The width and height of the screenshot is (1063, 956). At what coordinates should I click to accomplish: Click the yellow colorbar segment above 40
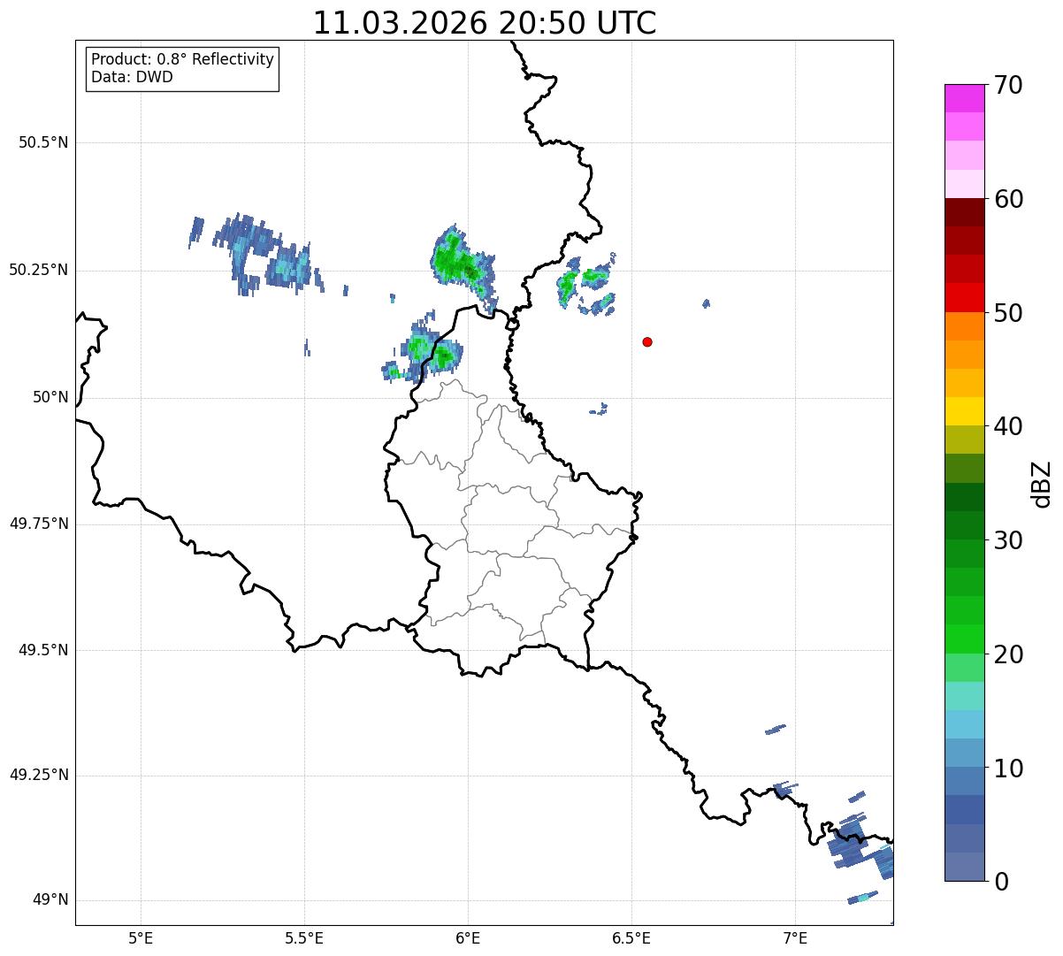[964, 412]
